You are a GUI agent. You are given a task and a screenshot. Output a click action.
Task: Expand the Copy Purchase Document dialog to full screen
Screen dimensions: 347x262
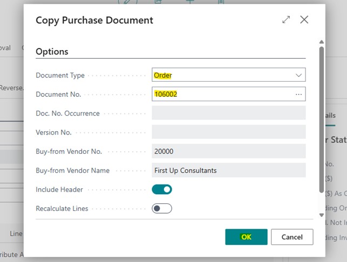tap(286, 19)
